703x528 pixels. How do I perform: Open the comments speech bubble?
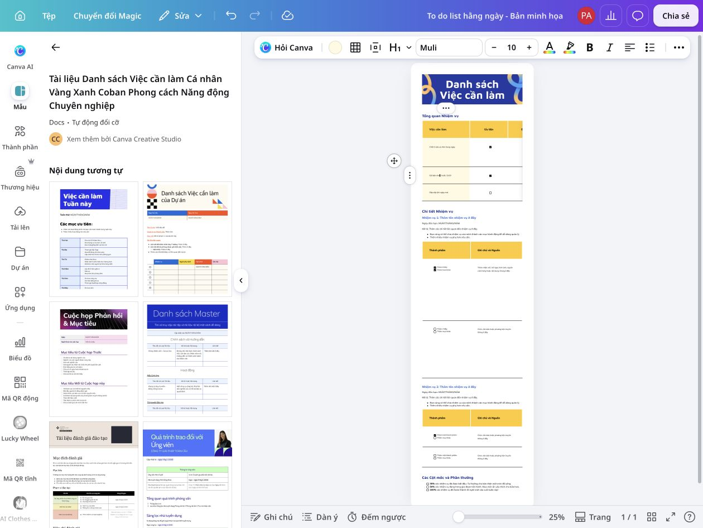tap(638, 16)
